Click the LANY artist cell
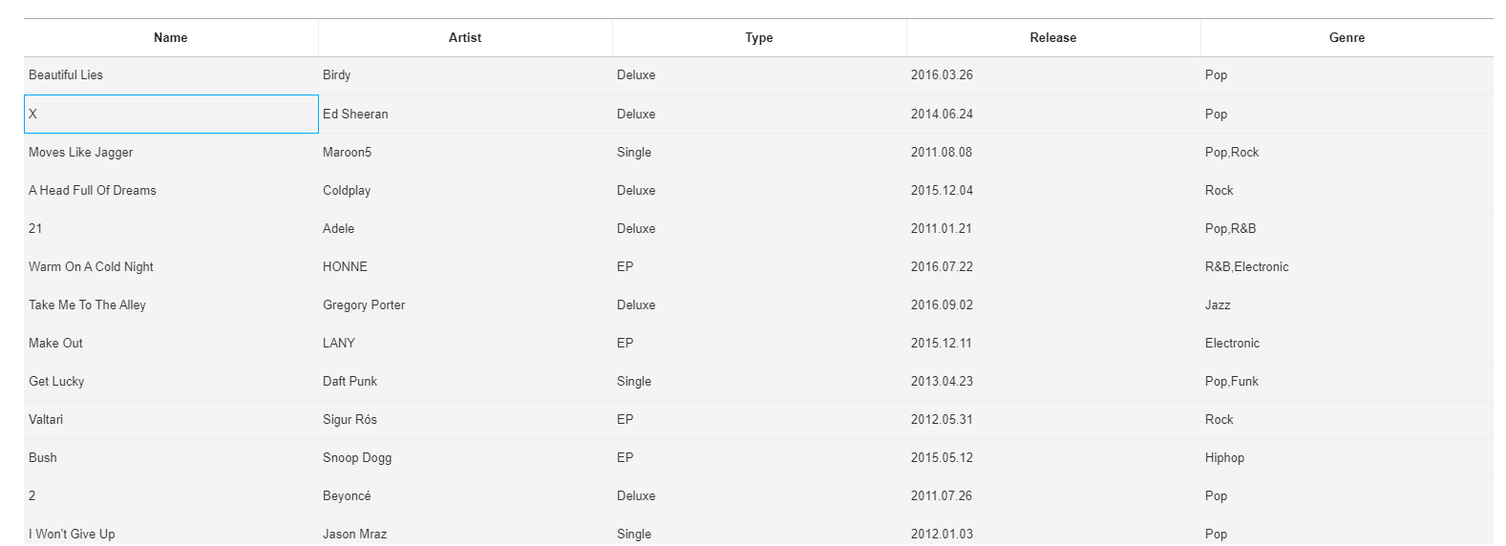The width and height of the screenshot is (1506, 546). pos(465,343)
